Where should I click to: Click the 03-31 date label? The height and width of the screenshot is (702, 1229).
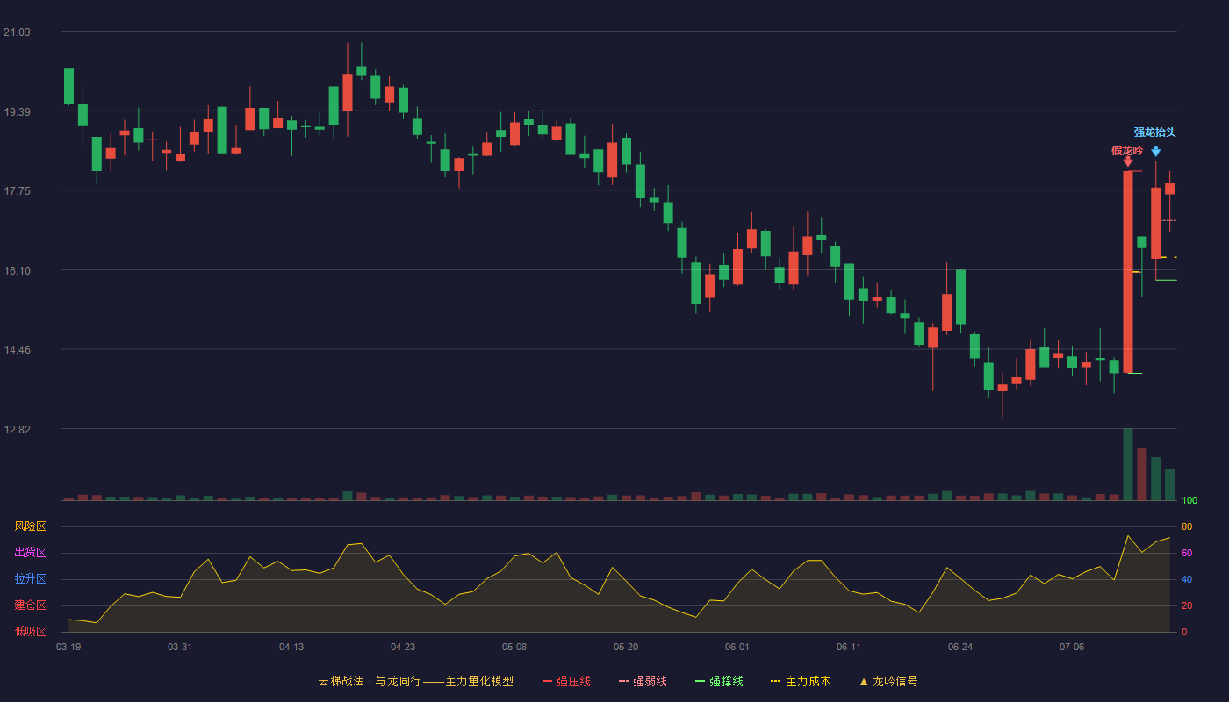pyautogui.click(x=180, y=647)
